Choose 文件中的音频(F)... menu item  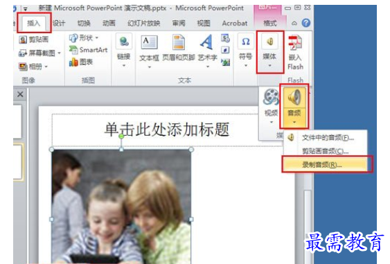(326, 138)
